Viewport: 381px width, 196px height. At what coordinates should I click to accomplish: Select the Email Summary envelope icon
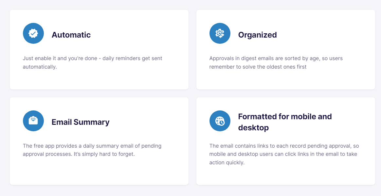33,121
